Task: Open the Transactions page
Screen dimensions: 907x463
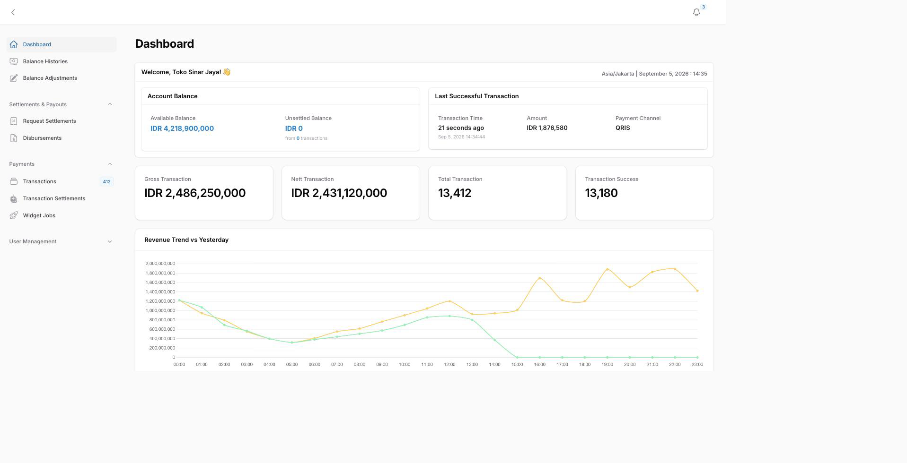Action: [x=62, y=181]
